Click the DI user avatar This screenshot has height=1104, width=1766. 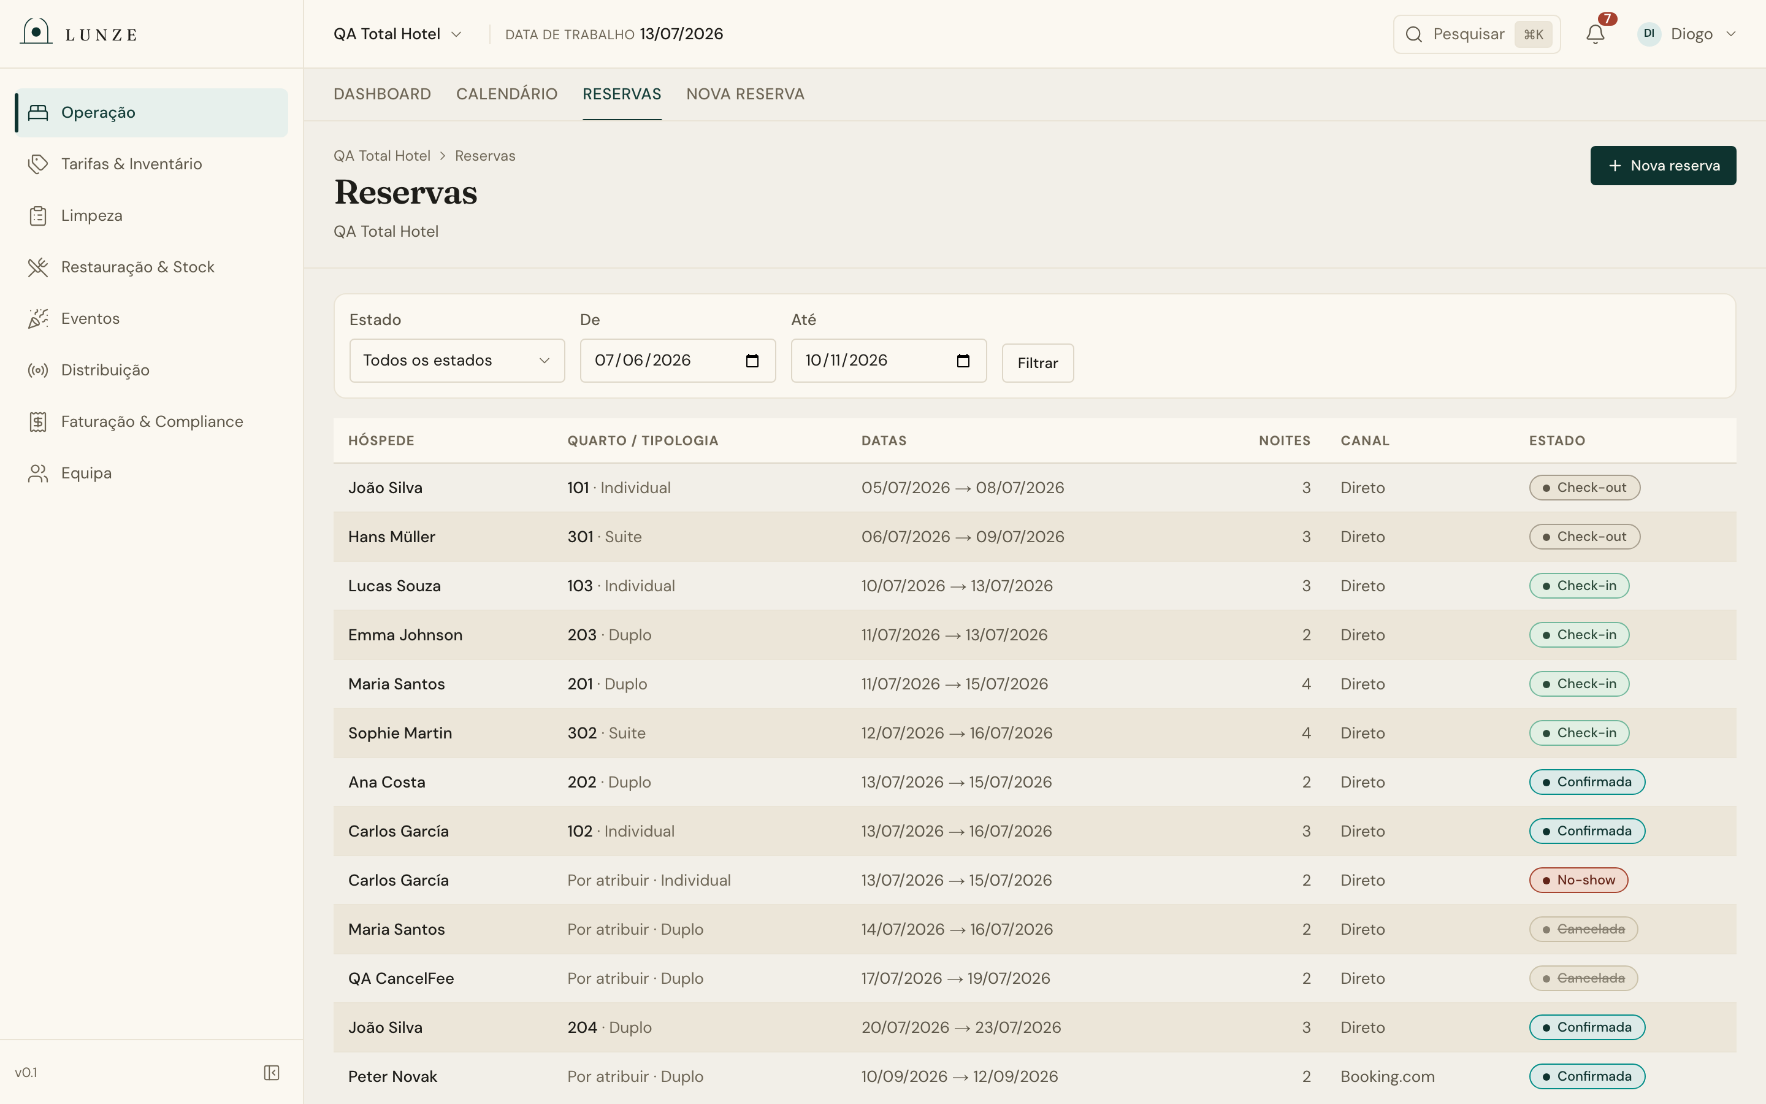click(x=1649, y=34)
